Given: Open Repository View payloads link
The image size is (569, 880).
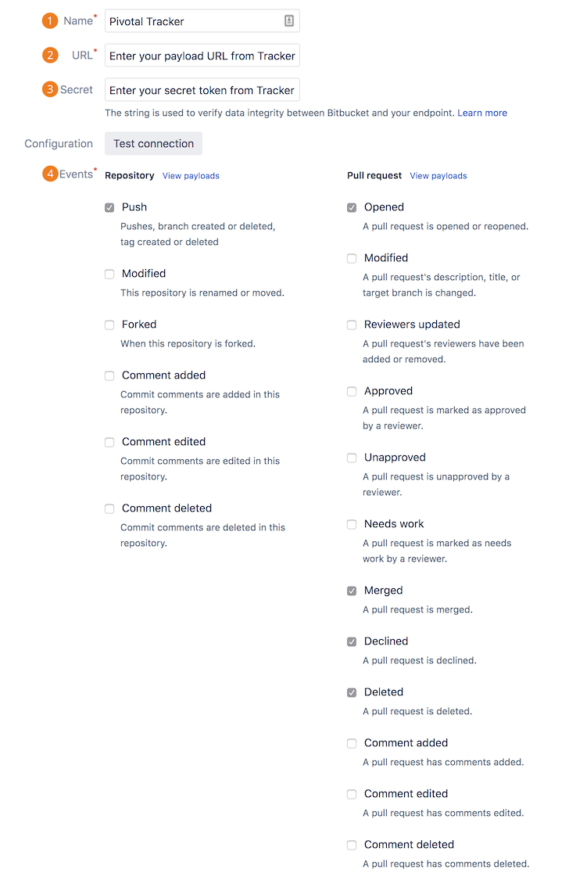Looking at the screenshot, I should point(191,176).
